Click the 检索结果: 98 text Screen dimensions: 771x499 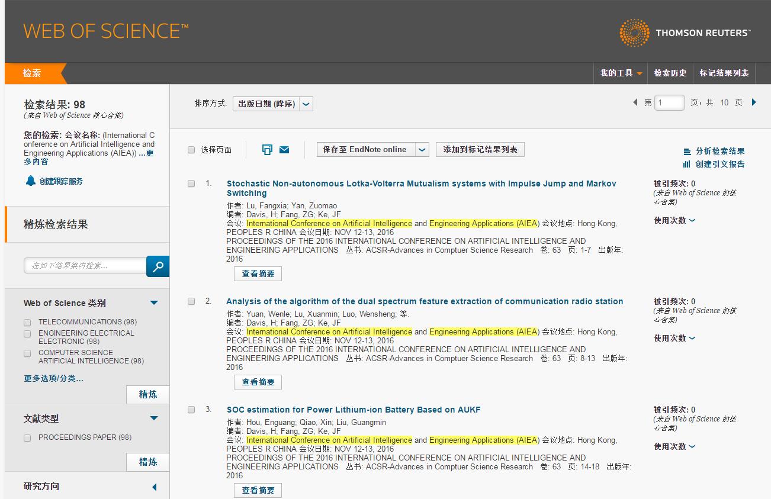pyautogui.click(x=54, y=104)
